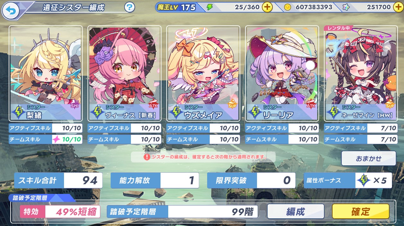
Task: Select the リーリア sister card
Action: pos(282,73)
